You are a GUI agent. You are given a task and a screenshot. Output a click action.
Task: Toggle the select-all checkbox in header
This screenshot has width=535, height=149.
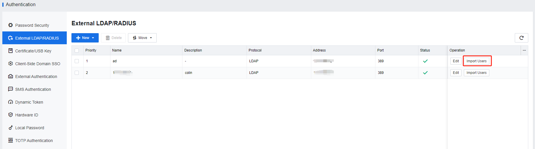click(77, 50)
